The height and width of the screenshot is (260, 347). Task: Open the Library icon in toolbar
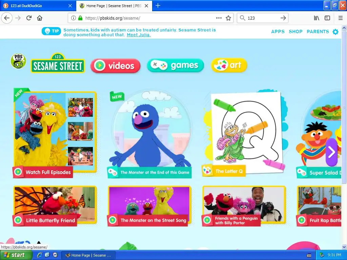coord(317,18)
